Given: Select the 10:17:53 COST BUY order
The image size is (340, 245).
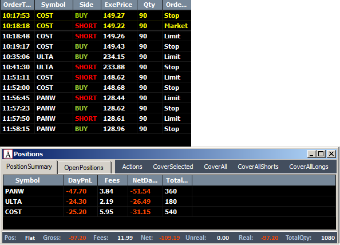Looking at the screenshot, I should (96, 15).
